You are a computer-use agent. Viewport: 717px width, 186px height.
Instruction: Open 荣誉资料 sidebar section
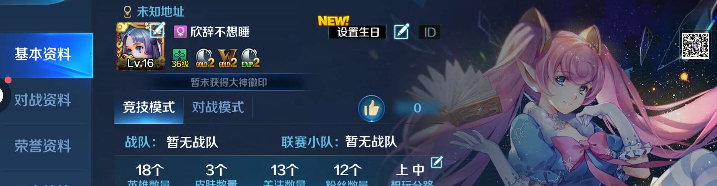click(x=42, y=146)
